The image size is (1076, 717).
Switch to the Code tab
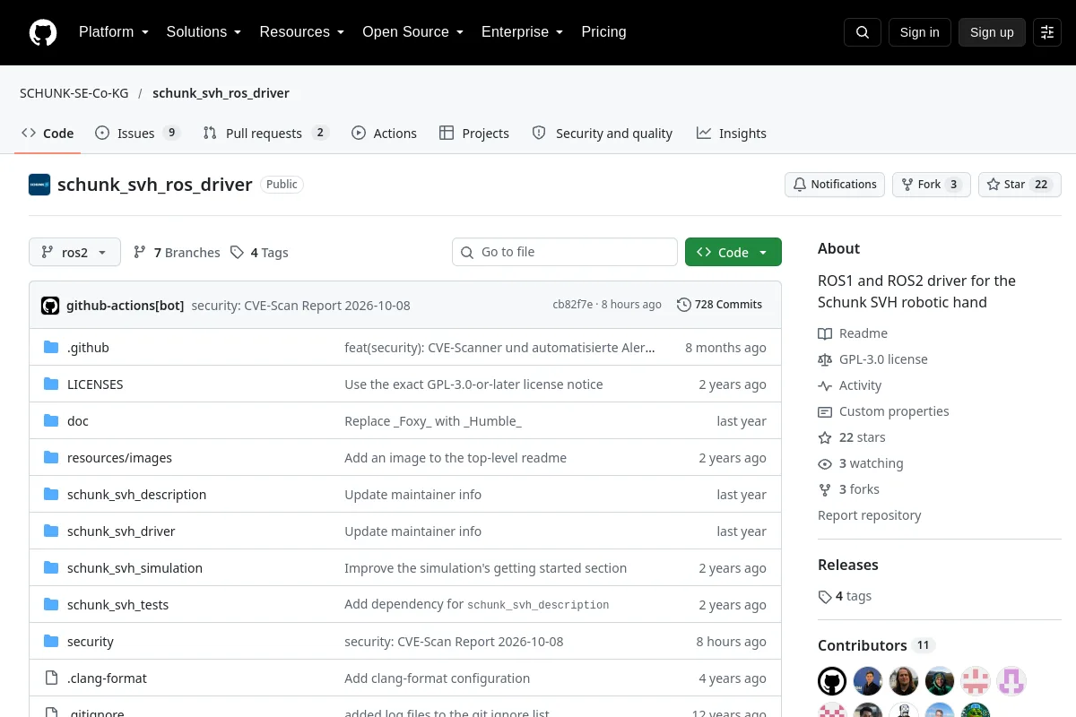click(x=48, y=134)
